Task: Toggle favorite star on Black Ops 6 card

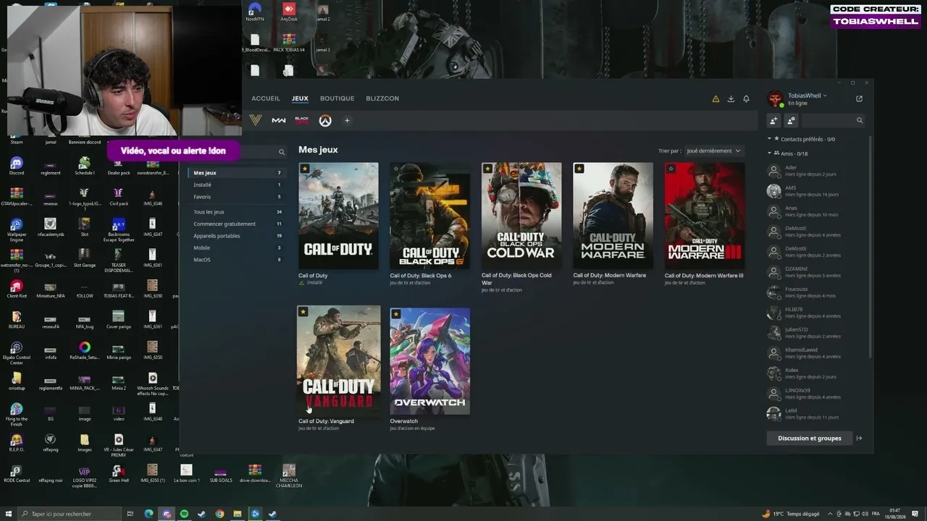Action: pos(396,169)
